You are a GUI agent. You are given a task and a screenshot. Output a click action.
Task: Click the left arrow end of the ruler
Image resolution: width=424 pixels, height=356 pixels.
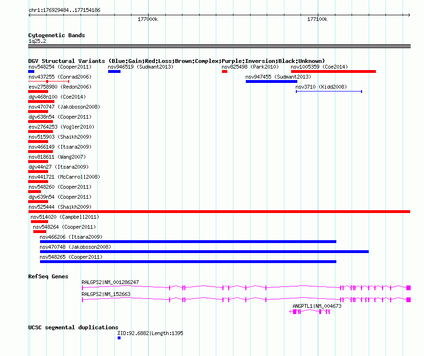click(30, 15)
